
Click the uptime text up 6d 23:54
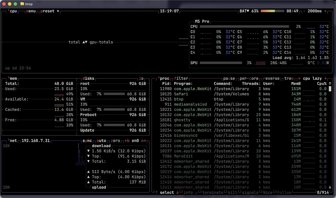pos(18,68)
